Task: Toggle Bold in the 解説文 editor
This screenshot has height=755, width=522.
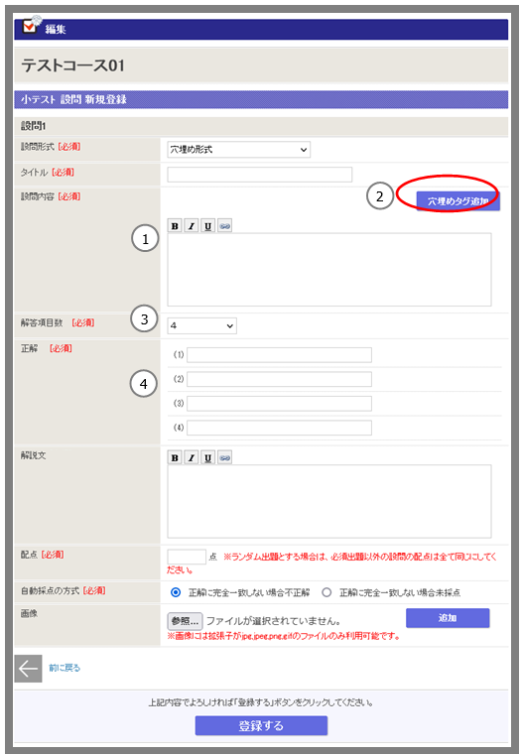Action: pyautogui.click(x=175, y=457)
